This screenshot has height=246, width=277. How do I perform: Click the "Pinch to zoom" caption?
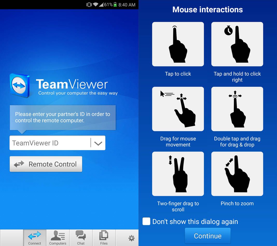coord(237,203)
